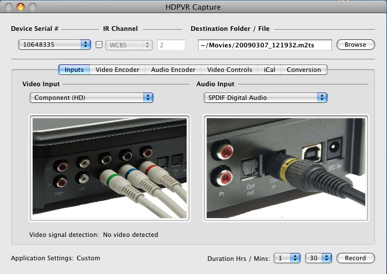Open the Video Input Component (HD) dropdown
This screenshot has width=387, height=274.
tap(91, 98)
